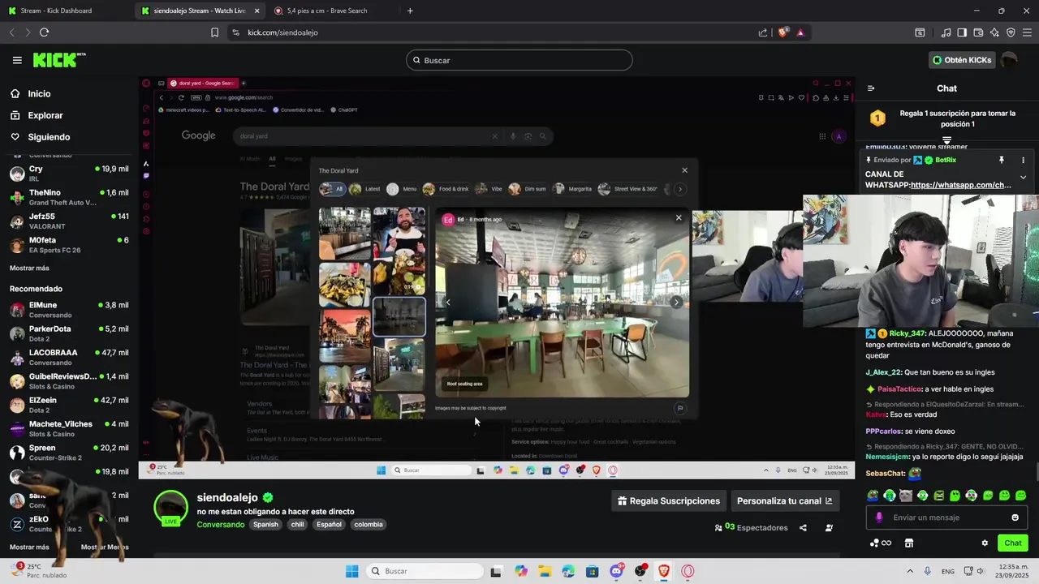The image size is (1039, 584).
Task: Open the WhatsApp link in pinned message
Action: click(961, 185)
